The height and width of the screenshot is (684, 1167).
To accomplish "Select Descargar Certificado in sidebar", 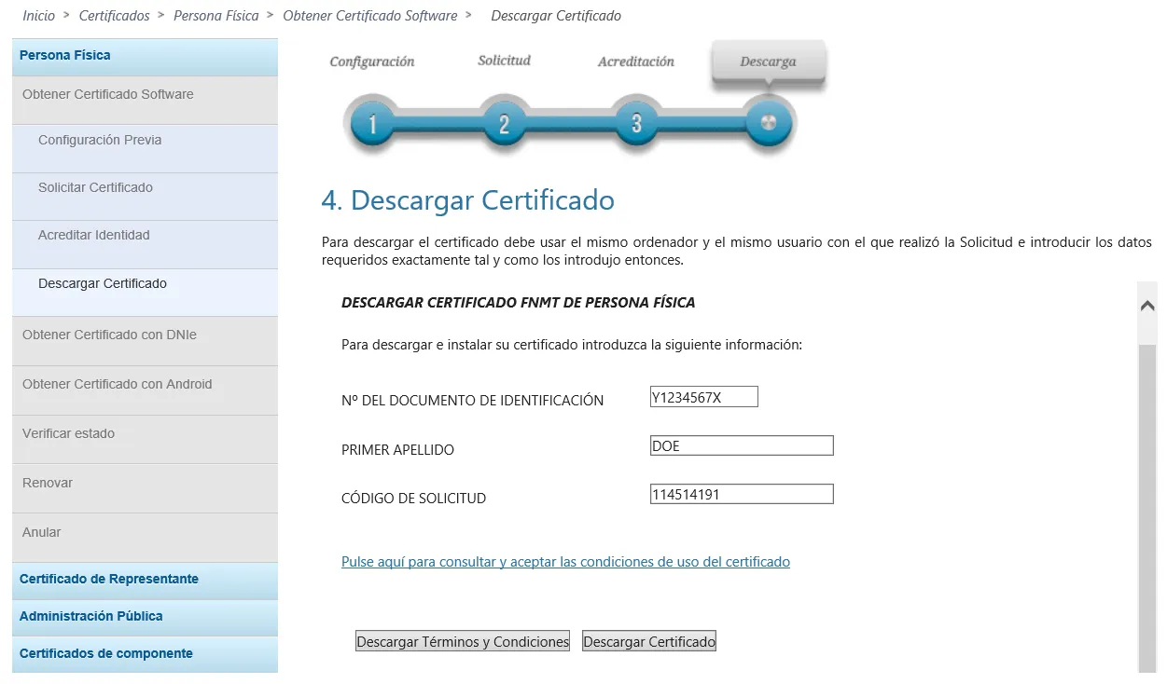I will coord(145,293).
